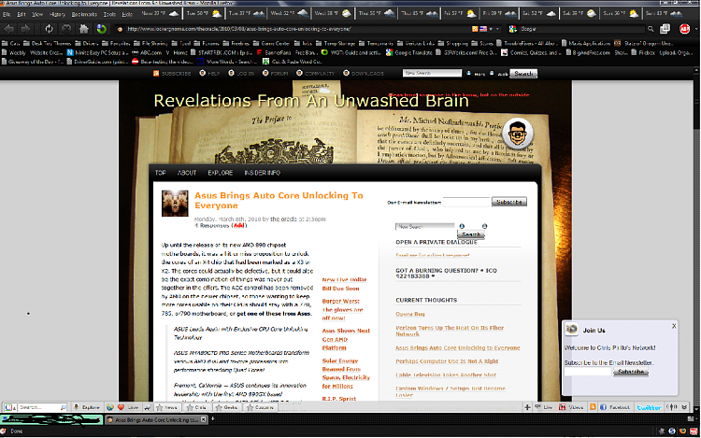Click the round avatar face on the banner
The width and height of the screenshot is (701, 438).
click(517, 134)
